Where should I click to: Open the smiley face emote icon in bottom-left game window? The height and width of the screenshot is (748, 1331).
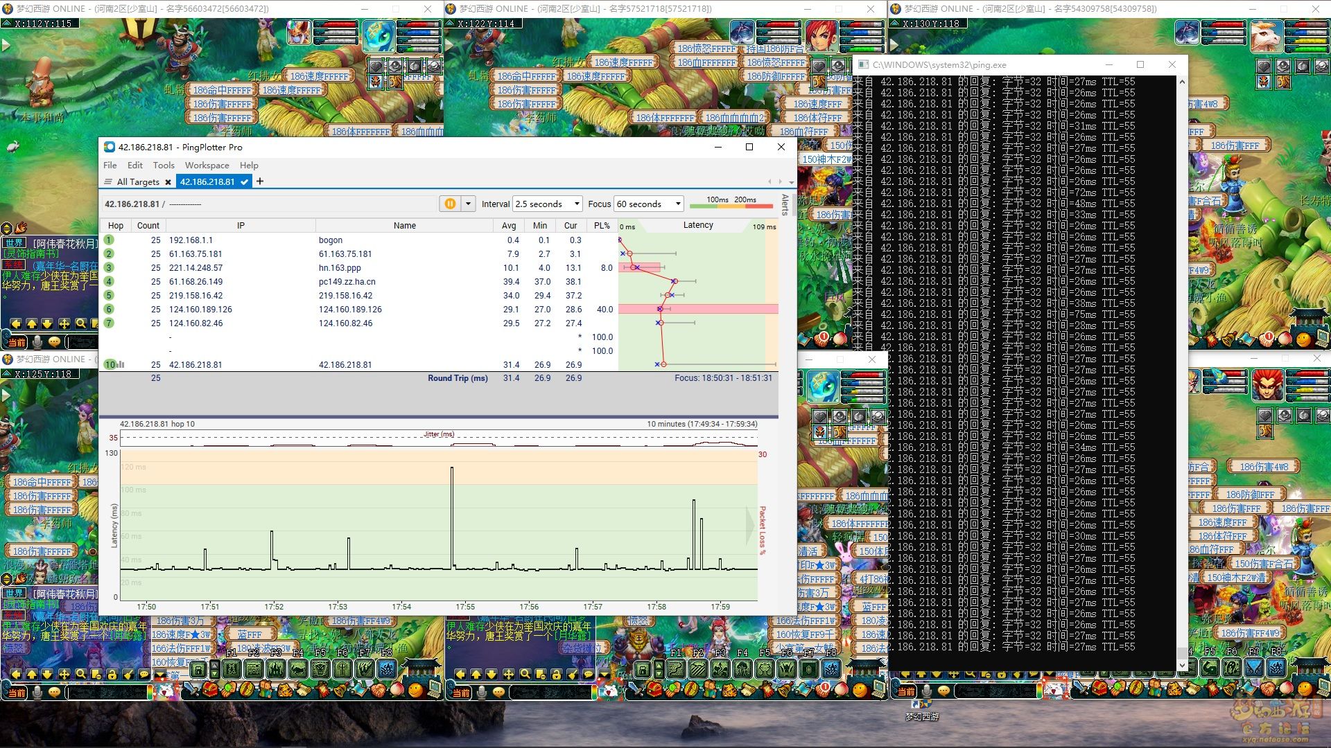415,691
